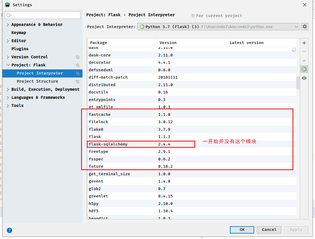Screen dimensions: 315x239
Task: Select the gevent package row
Action: [x=192, y=181]
